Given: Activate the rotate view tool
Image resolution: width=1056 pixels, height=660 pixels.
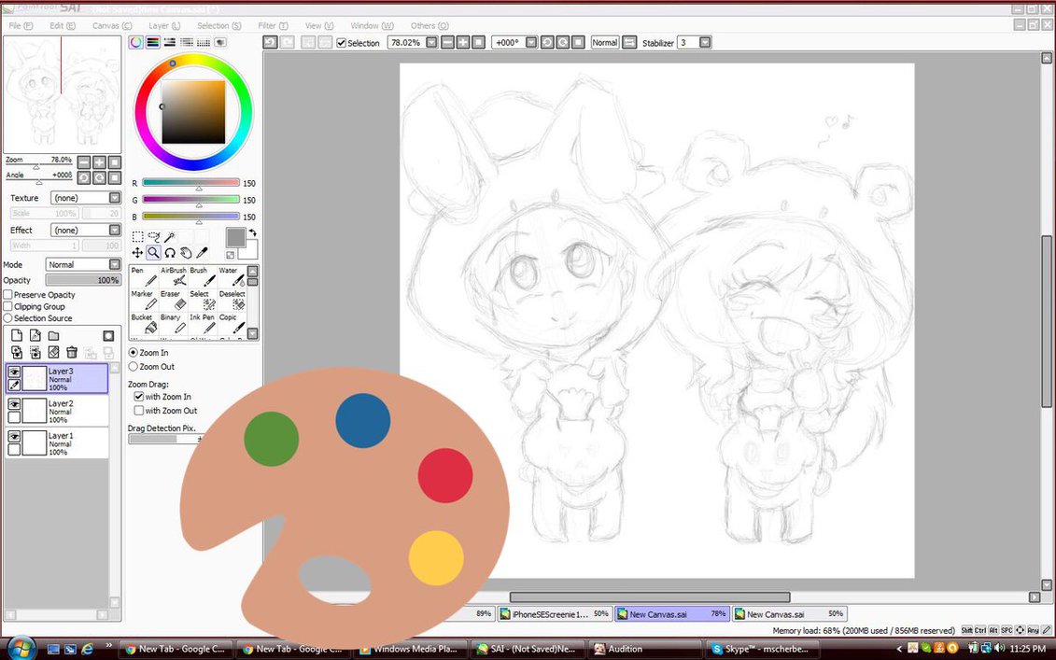Looking at the screenshot, I should pyautogui.click(x=170, y=253).
